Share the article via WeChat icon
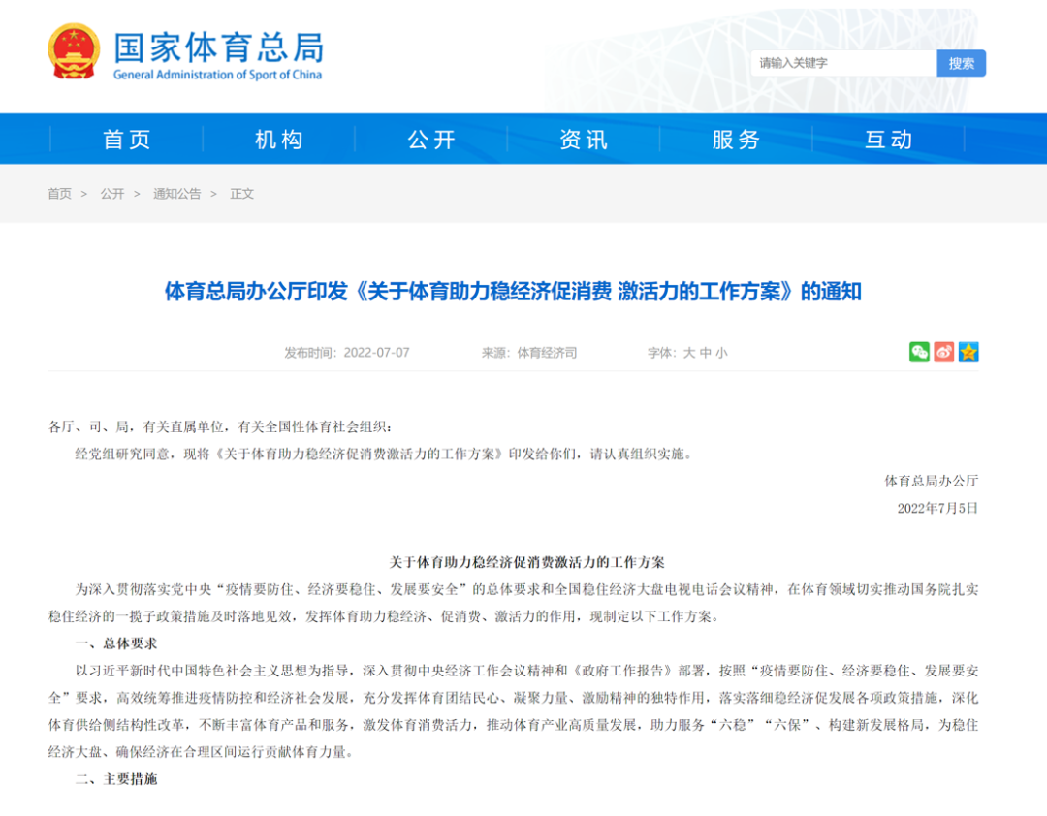Screen dimensions: 1047x816 click(919, 352)
